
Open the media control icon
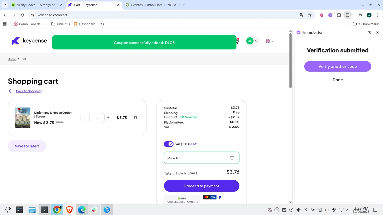click(361, 15)
